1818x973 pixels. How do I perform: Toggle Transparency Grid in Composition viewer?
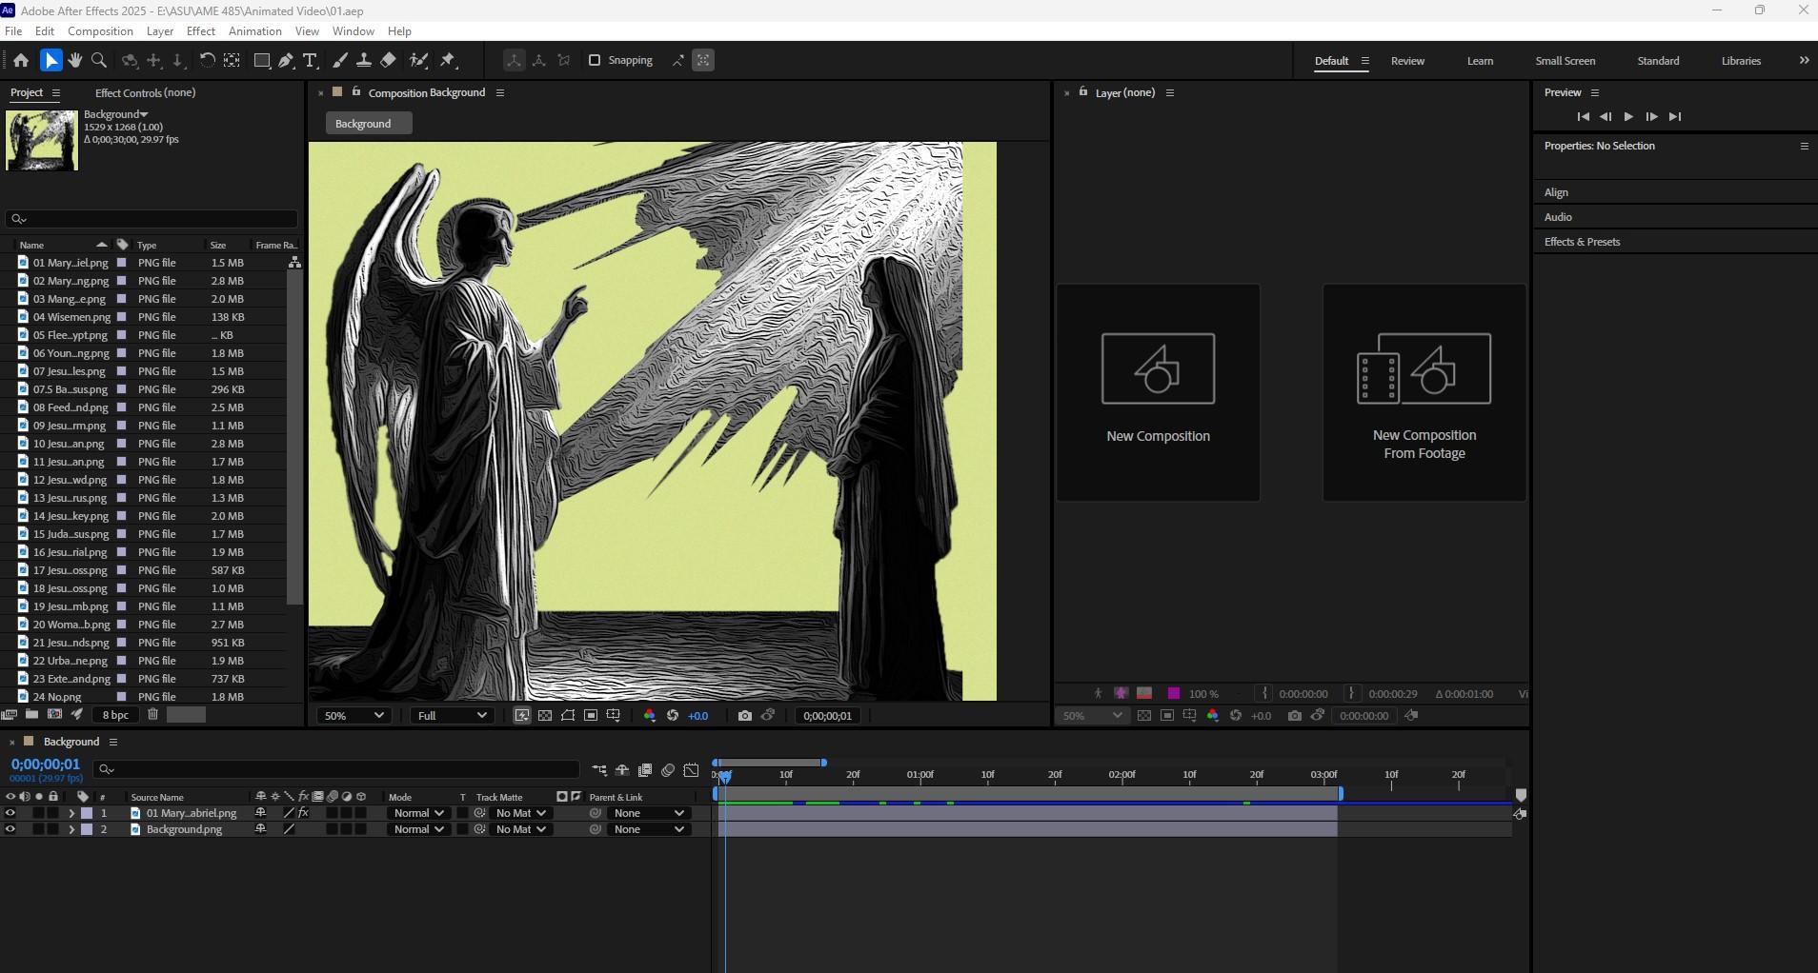tap(545, 716)
